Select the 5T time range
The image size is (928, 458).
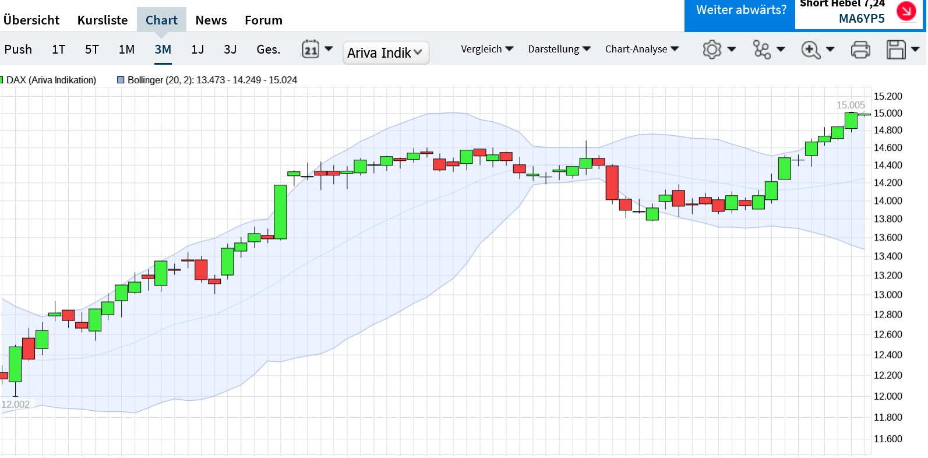tap(92, 50)
